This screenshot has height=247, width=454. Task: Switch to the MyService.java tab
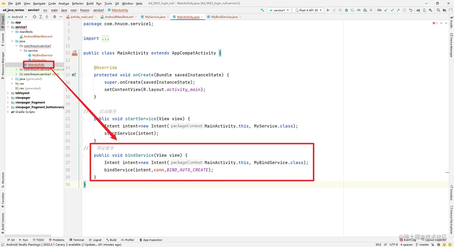point(155,17)
